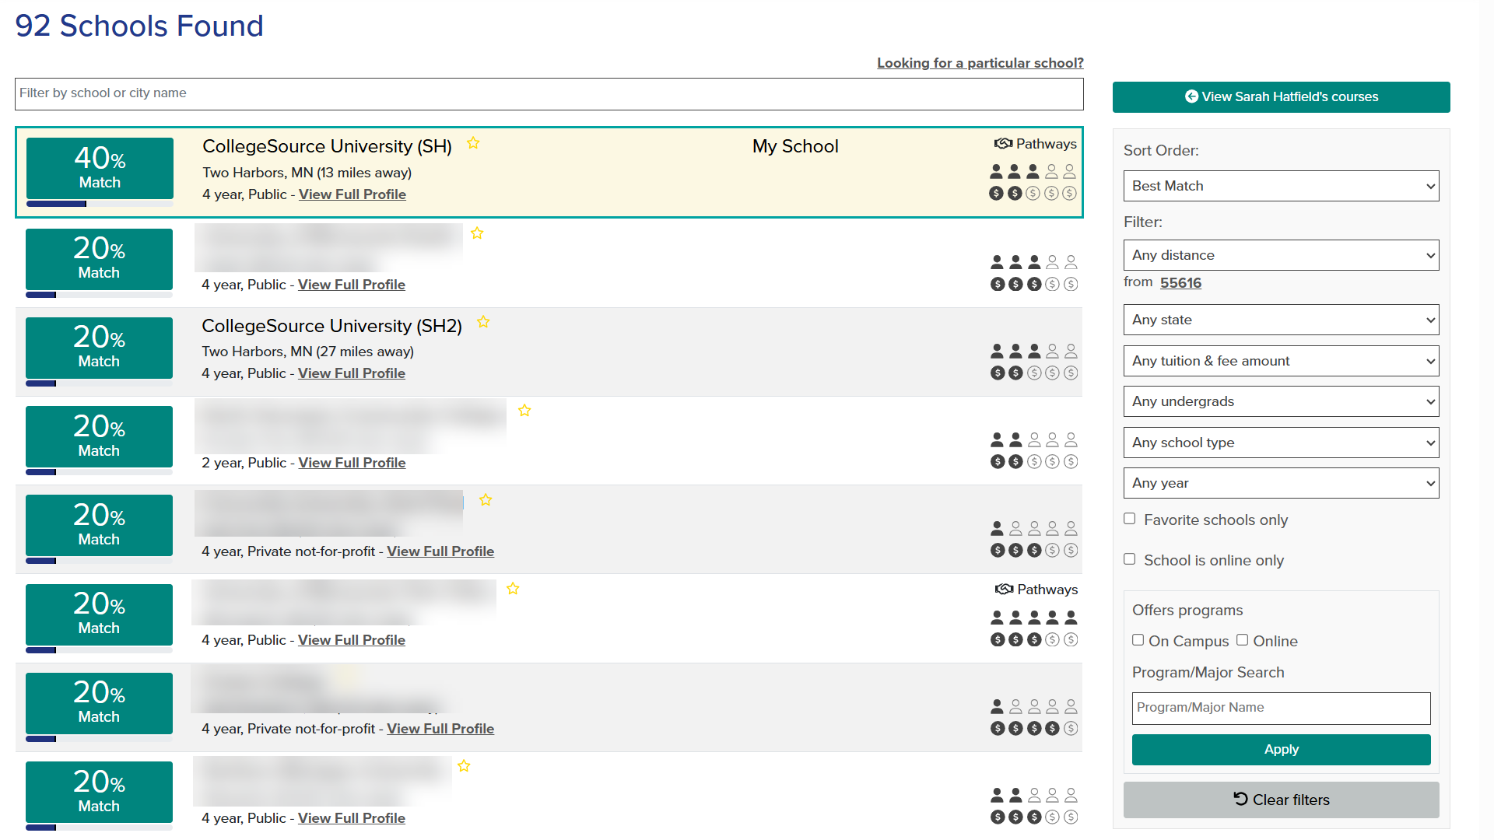Click Pathways icon on sixth school row
Screen dimensions: 1494x840
coord(1004,590)
